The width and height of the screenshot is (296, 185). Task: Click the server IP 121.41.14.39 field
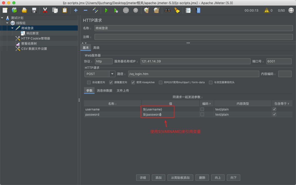[x=195, y=61]
